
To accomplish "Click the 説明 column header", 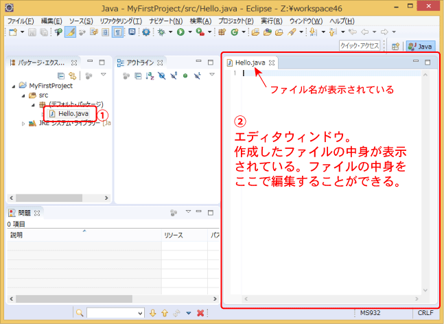I will tap(84, 235).
